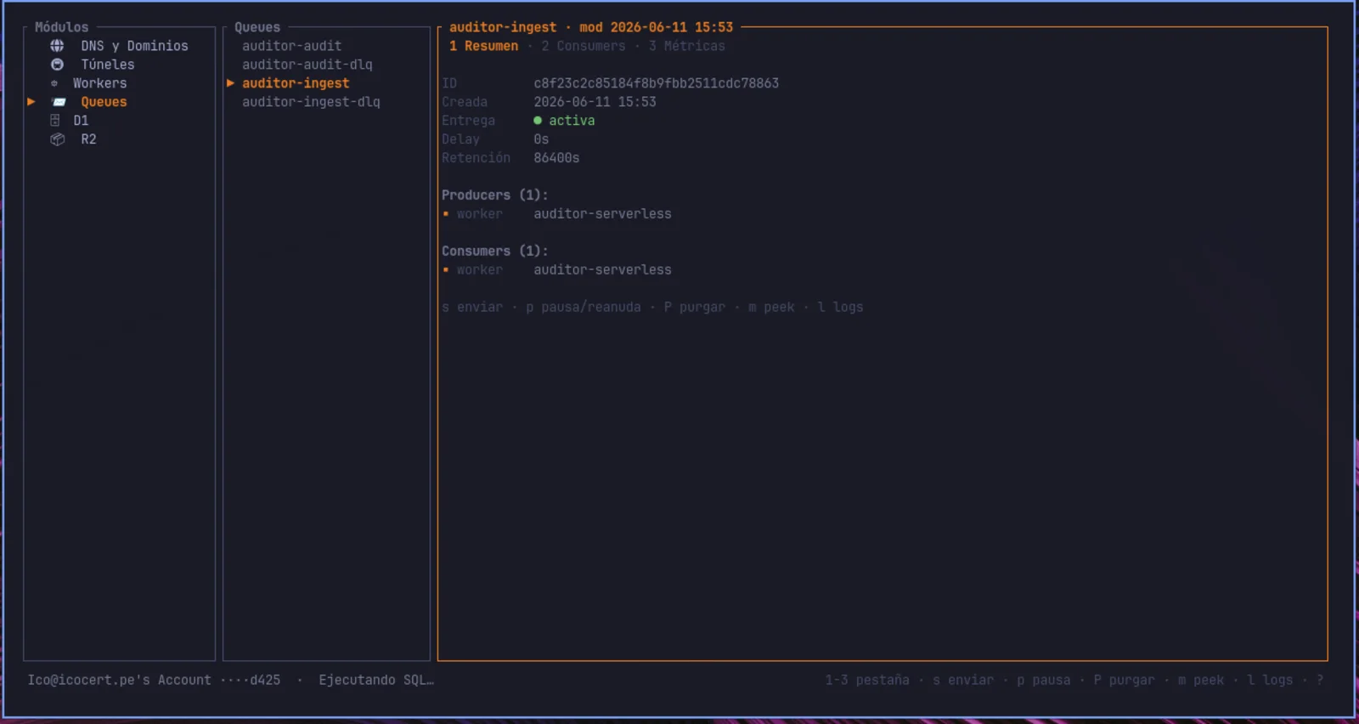The width and height of the screenshot is (1359, 724).
Task: Click the 'p pausa/reanuda' action
Action: 584,307
